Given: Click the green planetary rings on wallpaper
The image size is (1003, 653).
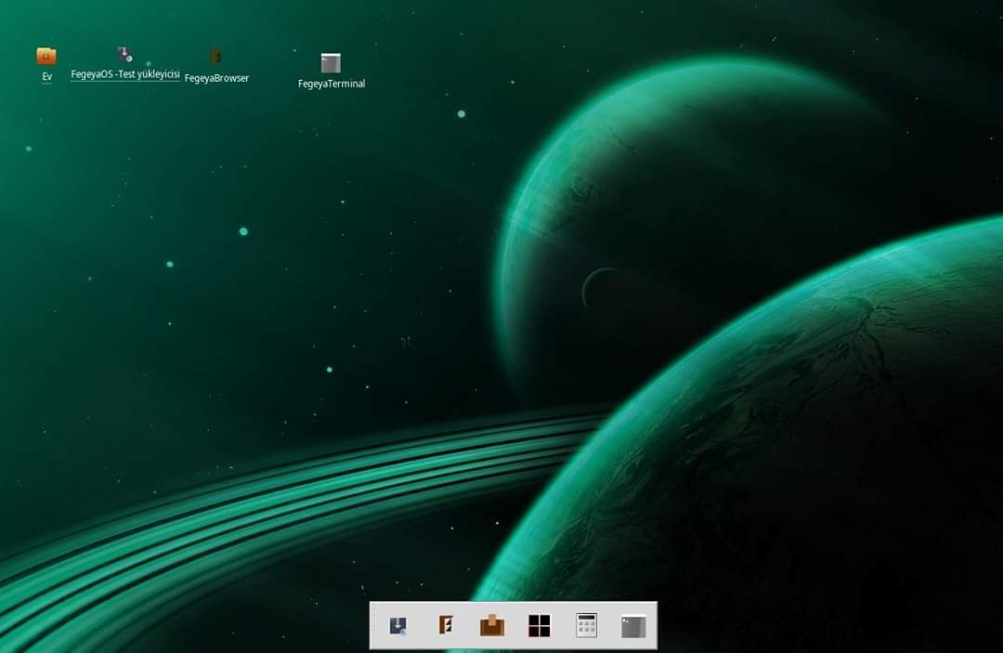Looking at the screenshot, I should tap(288, 486).
